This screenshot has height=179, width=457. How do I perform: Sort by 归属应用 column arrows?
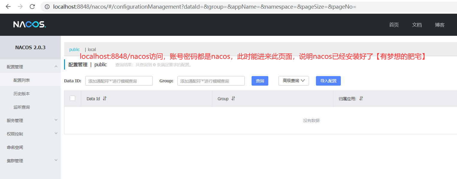(x=361, y=98)
